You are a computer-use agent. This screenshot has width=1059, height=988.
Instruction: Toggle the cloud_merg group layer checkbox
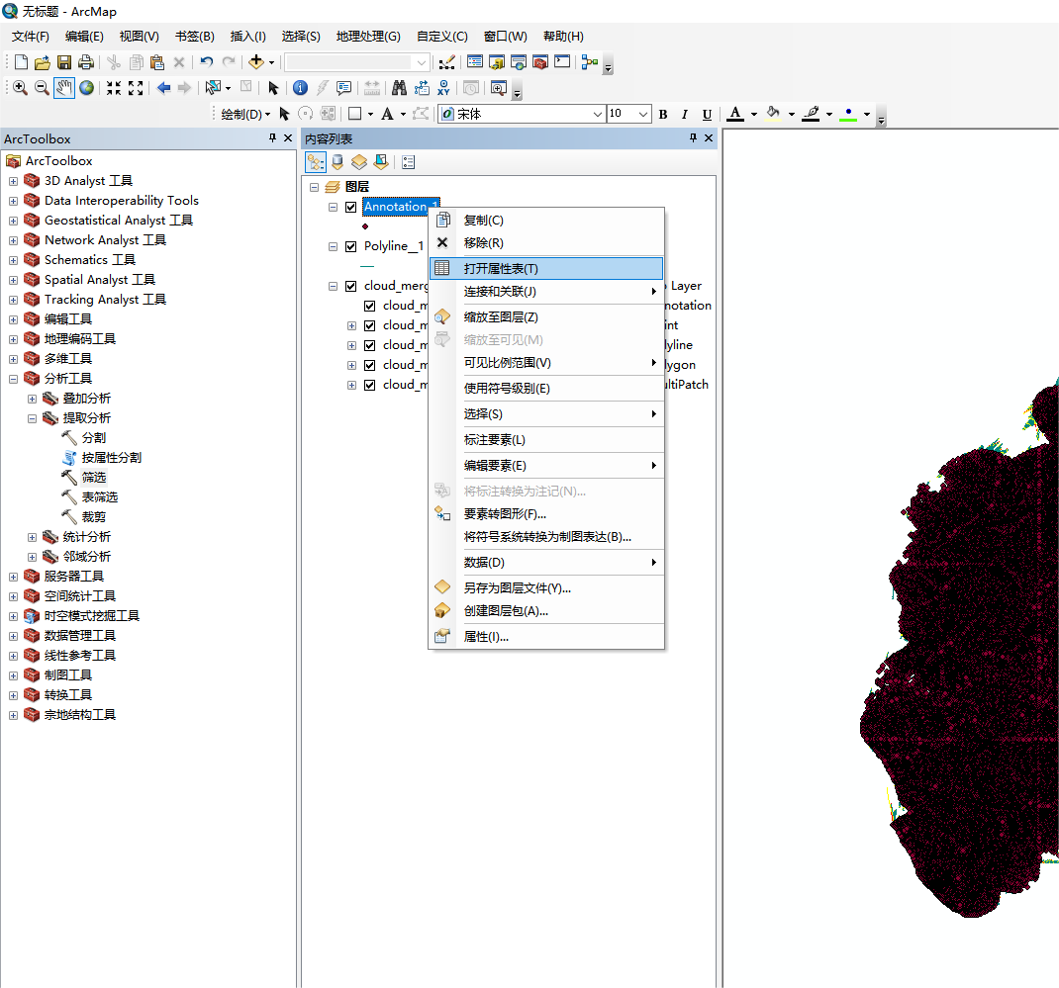click(x=351, y=286)
